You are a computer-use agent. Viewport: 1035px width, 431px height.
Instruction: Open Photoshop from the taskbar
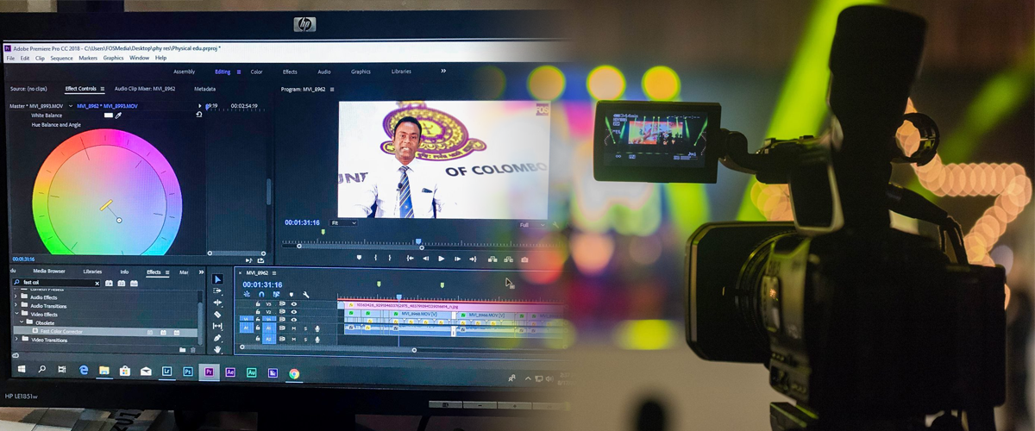click(187, 372)
